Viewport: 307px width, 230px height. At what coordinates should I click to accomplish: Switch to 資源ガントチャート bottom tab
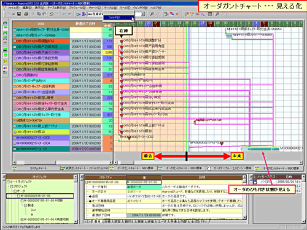coord(85,168)
